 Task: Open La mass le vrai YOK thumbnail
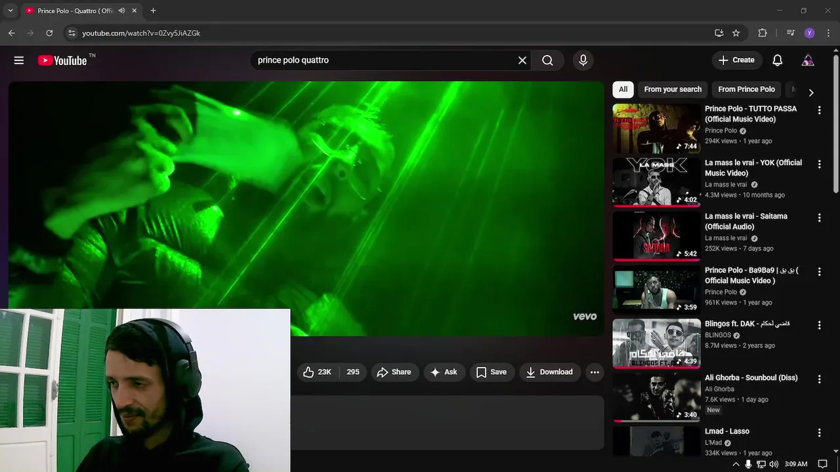tap(656, 182)
